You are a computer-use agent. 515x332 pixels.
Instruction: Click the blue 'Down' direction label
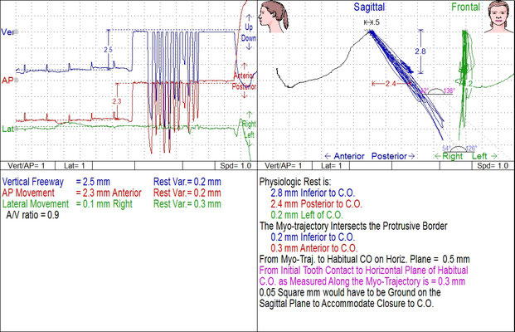pyautogui.click(x=249, y=38)
